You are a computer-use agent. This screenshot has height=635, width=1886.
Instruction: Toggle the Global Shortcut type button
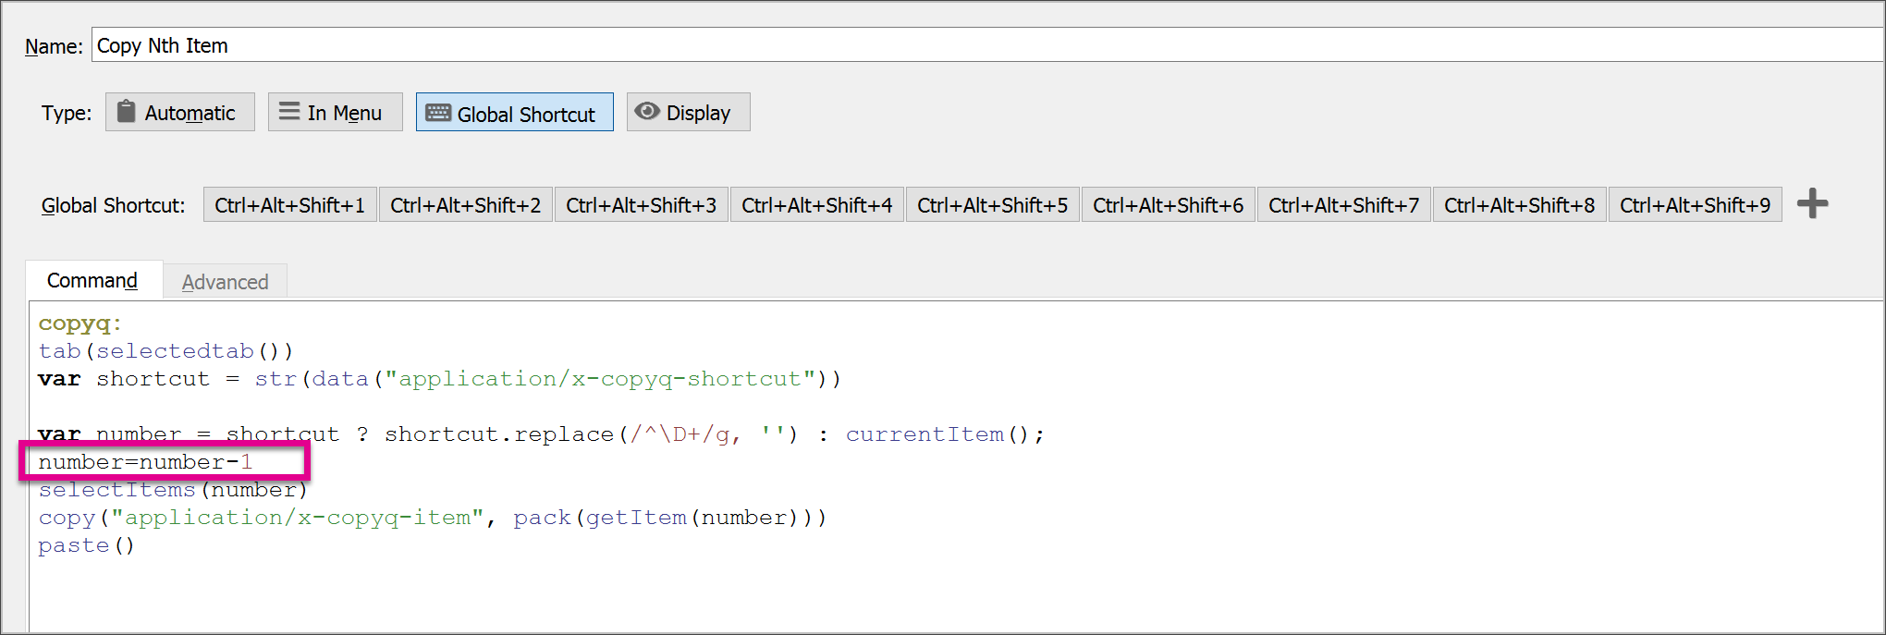tap(514, 113)
